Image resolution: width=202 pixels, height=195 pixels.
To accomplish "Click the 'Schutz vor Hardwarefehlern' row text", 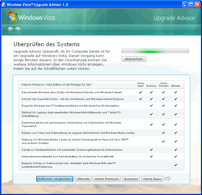I will (x=72, y=150).
